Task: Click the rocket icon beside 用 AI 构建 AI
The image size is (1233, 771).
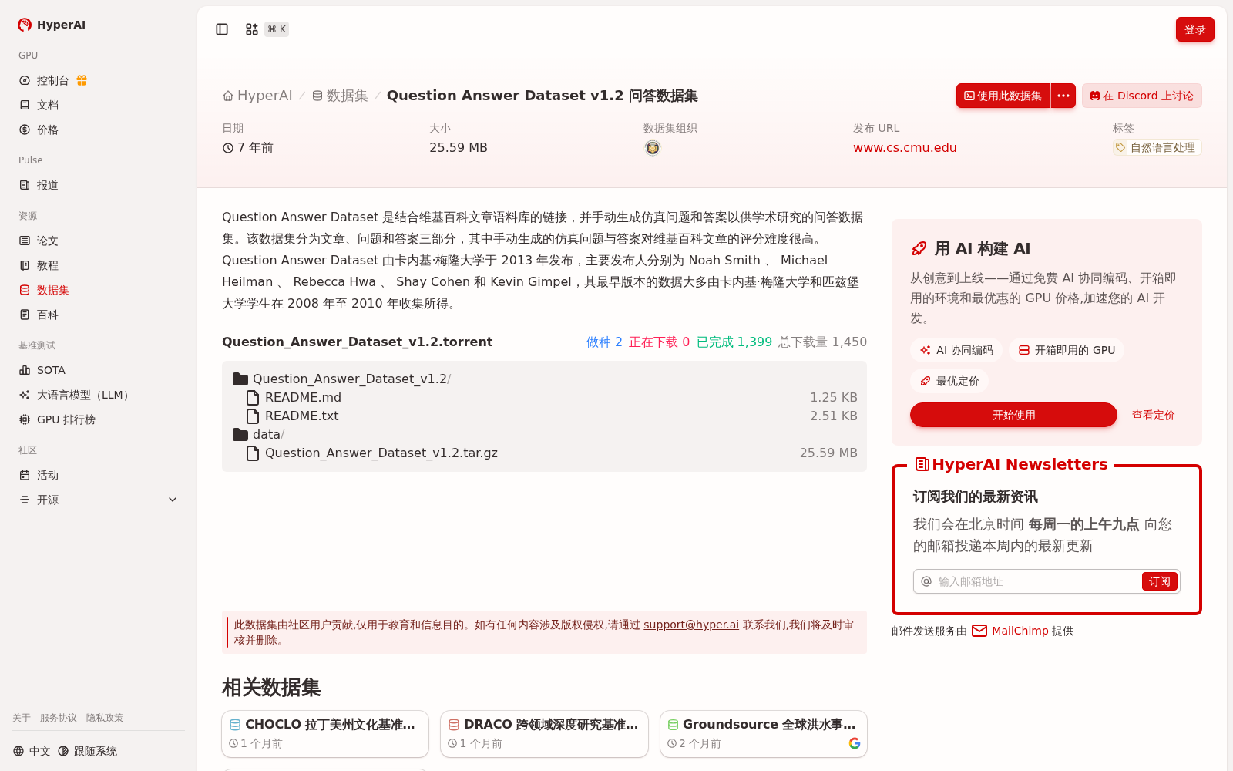Action: click(919, 248)
